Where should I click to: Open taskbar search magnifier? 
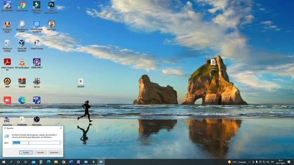pos(11,162)
